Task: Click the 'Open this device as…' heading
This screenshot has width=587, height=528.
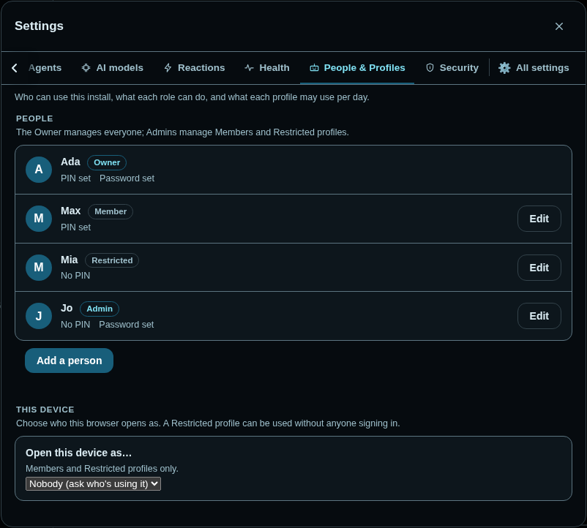Action: click(x=78, y=453)
